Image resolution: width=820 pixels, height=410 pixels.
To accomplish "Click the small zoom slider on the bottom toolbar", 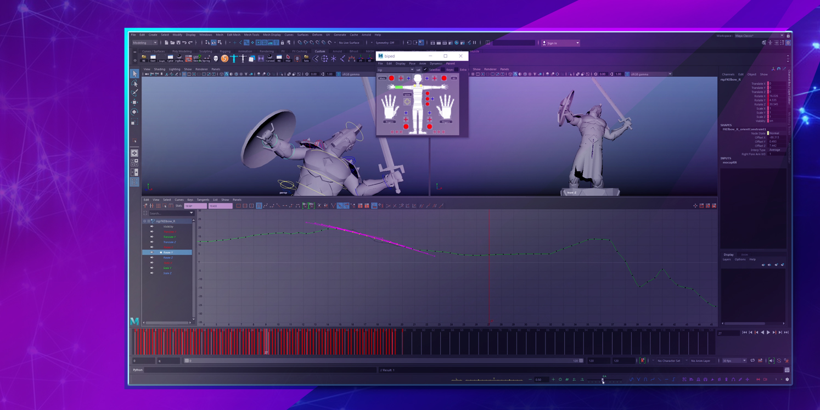I will [x=603, y=379].
